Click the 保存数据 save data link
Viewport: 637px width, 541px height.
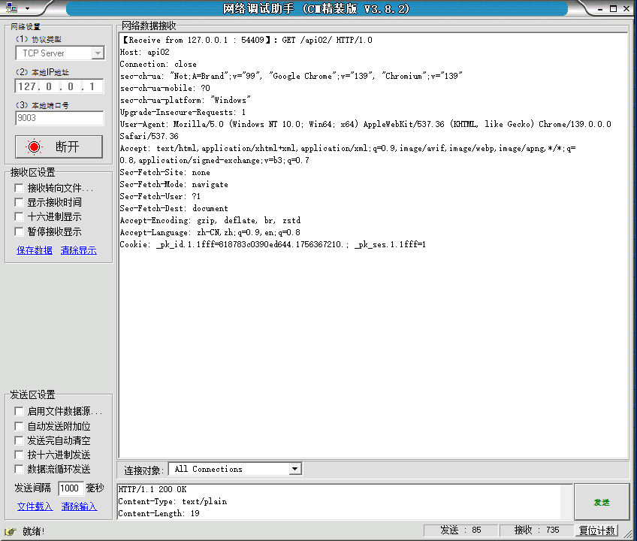click(x=35, y=250)
